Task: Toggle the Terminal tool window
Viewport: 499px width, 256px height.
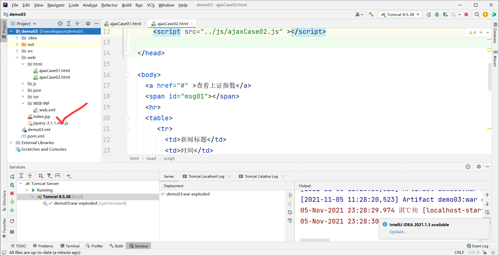Action: [x=70, y=246]
